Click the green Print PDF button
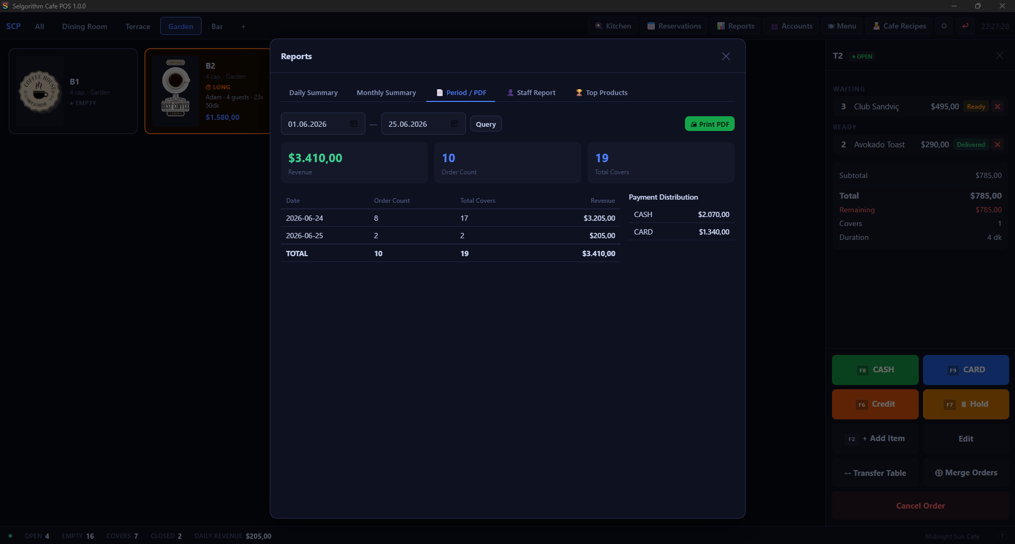Screen dimensions: 1015x544 click(709, 124)
